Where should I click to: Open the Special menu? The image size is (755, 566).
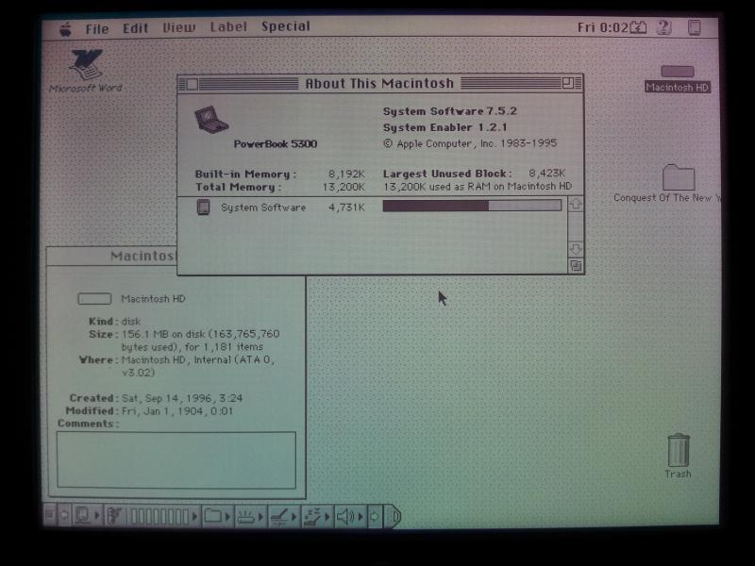point(286,26)
